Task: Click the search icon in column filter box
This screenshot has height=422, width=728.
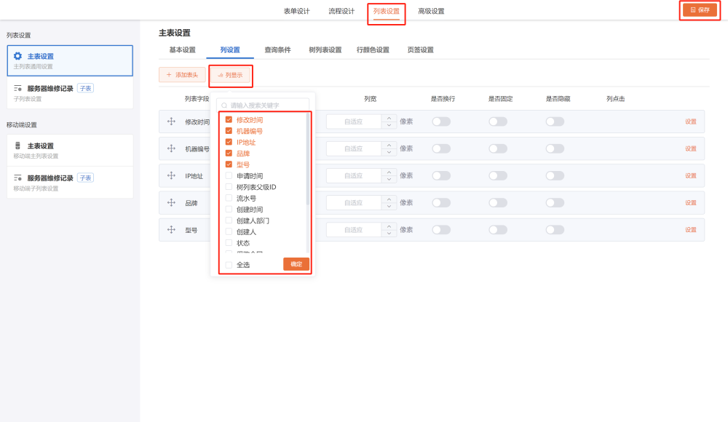Action: [225, 105]
